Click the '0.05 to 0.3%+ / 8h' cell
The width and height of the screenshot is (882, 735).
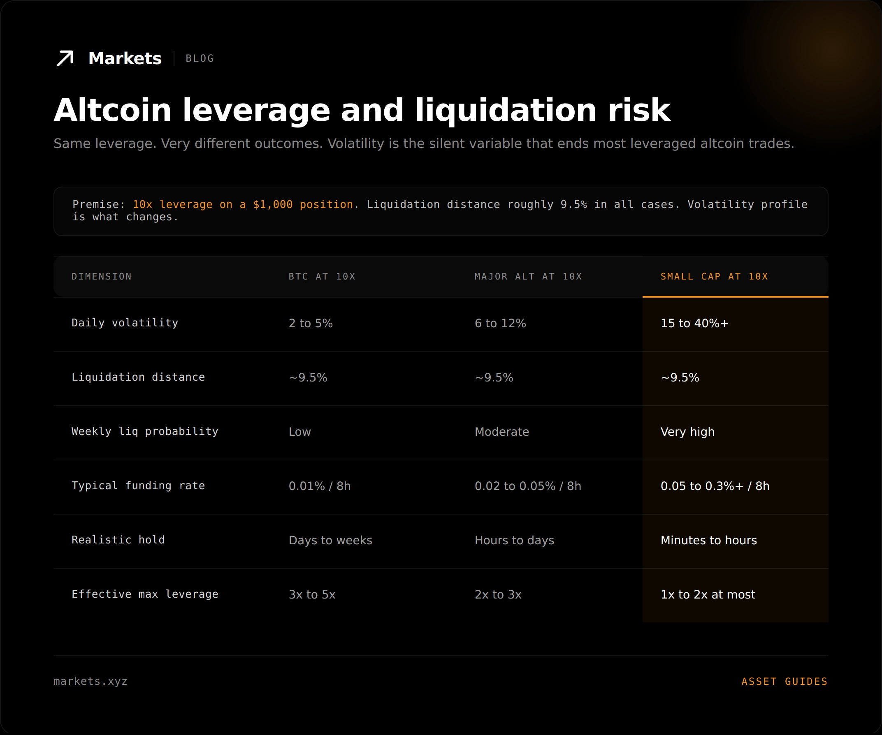pyautogui.click(x=715, y=486)
